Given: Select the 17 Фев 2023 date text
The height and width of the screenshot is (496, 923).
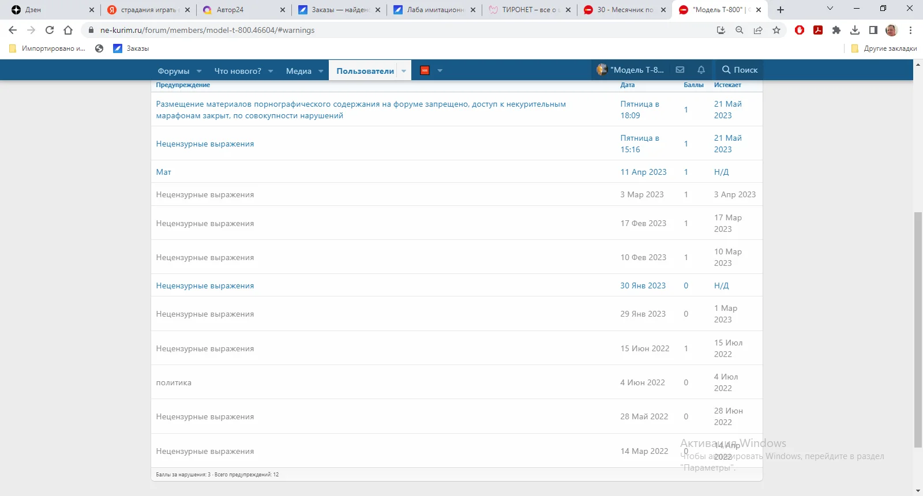Looking at the screenshot, I should [643, 223].
